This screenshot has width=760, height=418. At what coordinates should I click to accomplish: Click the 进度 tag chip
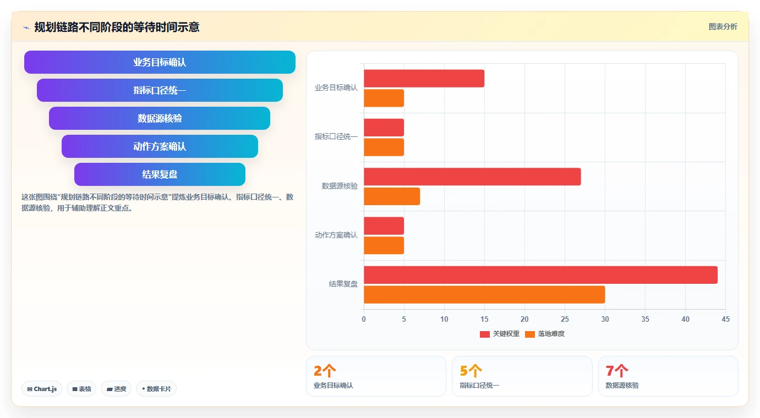click(116, 389)
